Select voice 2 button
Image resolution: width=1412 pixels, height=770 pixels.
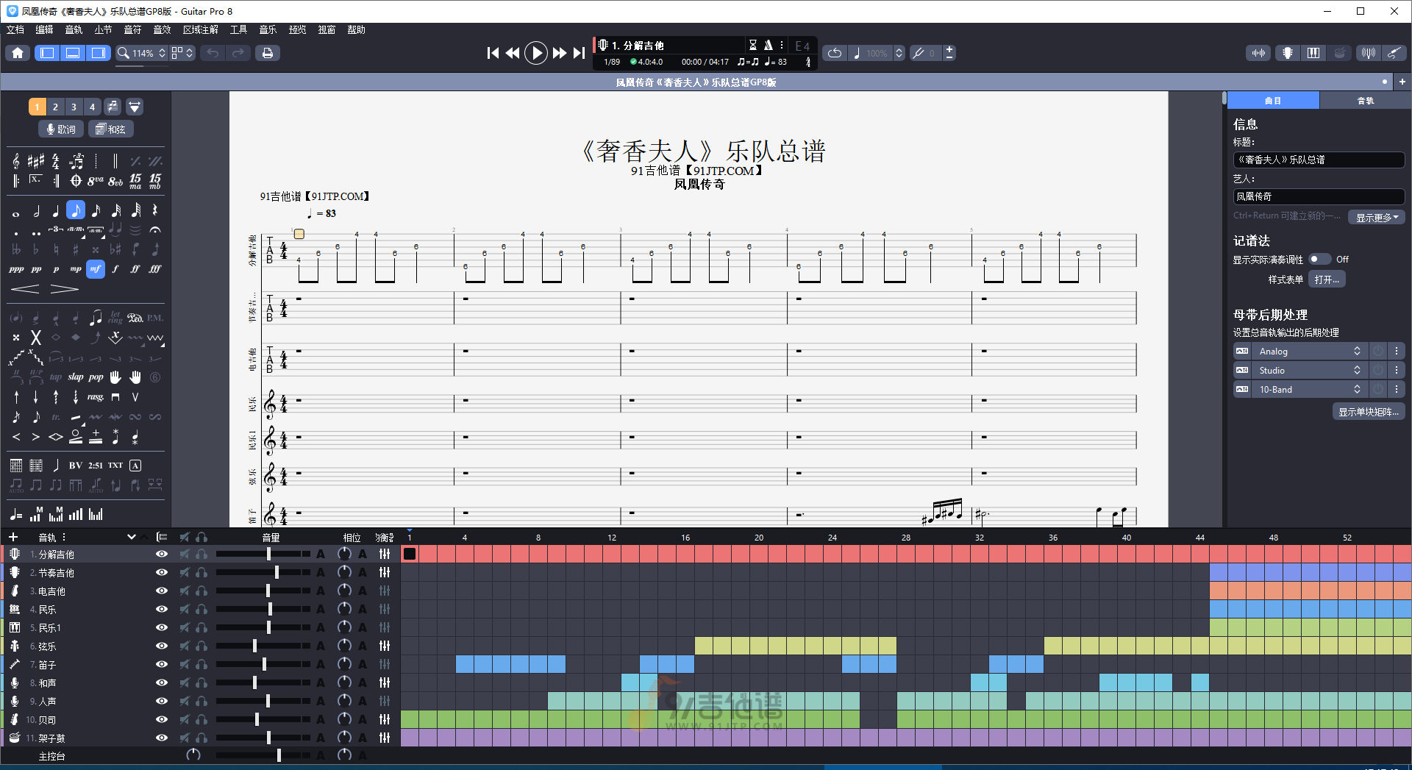click(55, 107)
